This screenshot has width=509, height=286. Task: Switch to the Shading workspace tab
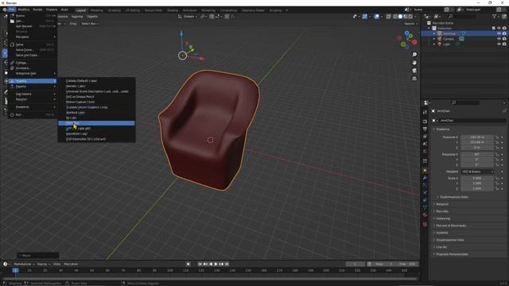coord(173,10)
